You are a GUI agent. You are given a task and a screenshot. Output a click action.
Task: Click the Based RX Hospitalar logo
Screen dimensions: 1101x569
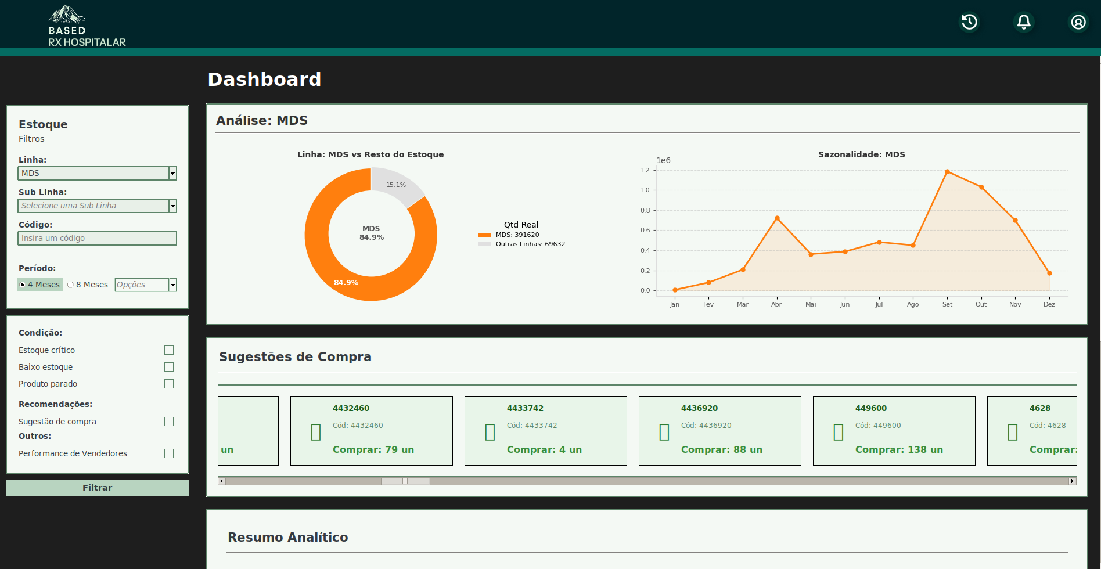[86, 26]
